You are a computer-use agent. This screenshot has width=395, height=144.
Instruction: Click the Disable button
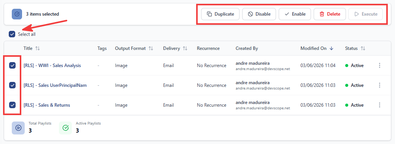pos(259,14)
